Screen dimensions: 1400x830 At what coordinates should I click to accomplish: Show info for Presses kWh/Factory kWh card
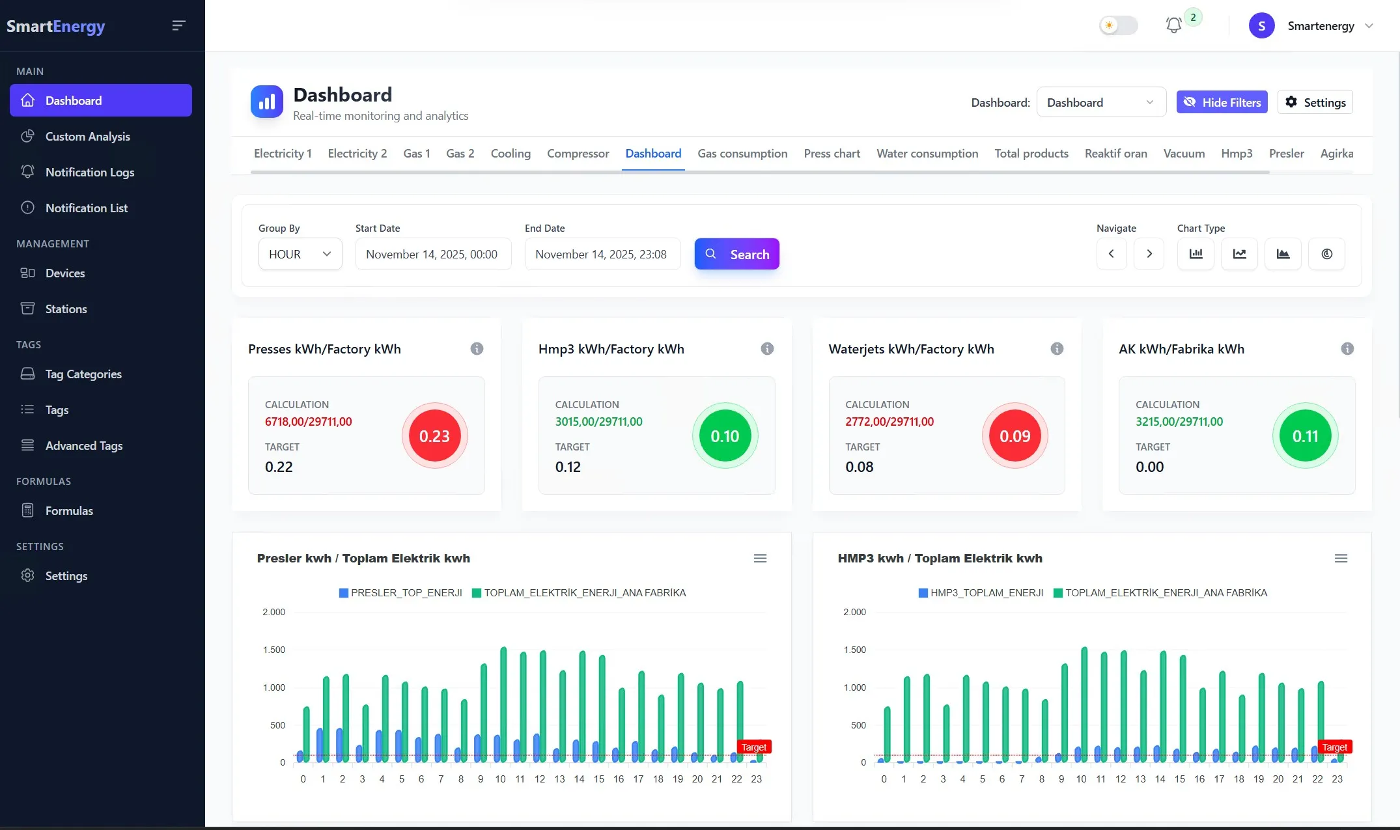(477, 349)
